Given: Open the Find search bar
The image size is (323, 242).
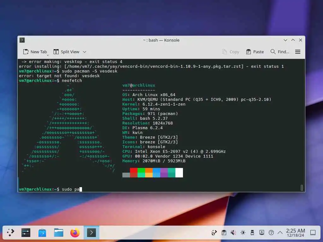Looking at the screenshot, I should (x=280, y=52).
